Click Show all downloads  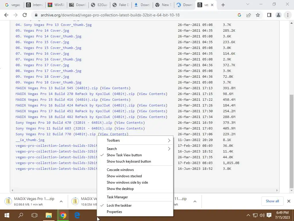[x=272, y=201]
